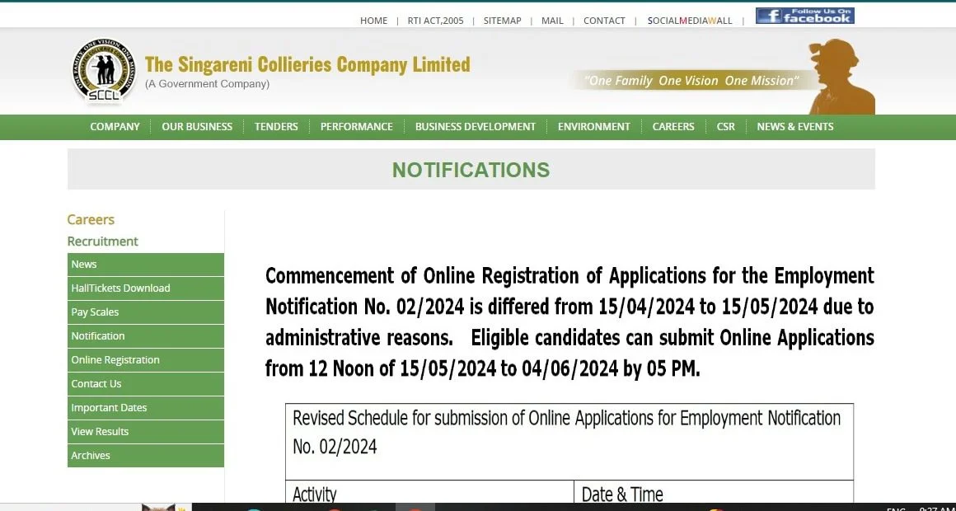Select Online Registration in sidebar
The width and height of the screenshot is (956, 511).
point(146,360)
